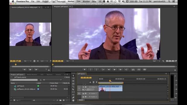This screenshot has height=105, width=187.
Task: Toggle Audio 2 sync lock
Action: 86,97
